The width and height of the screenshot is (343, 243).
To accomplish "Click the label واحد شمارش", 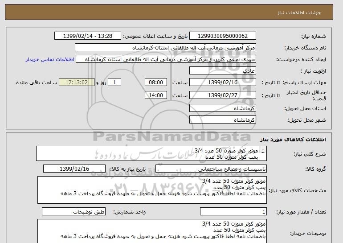I will (x=130, y=212).
